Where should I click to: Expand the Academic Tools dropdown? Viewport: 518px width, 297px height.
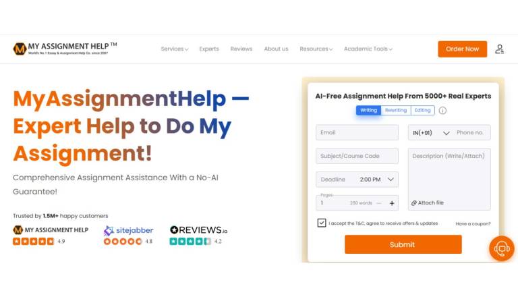coord(368,49)
